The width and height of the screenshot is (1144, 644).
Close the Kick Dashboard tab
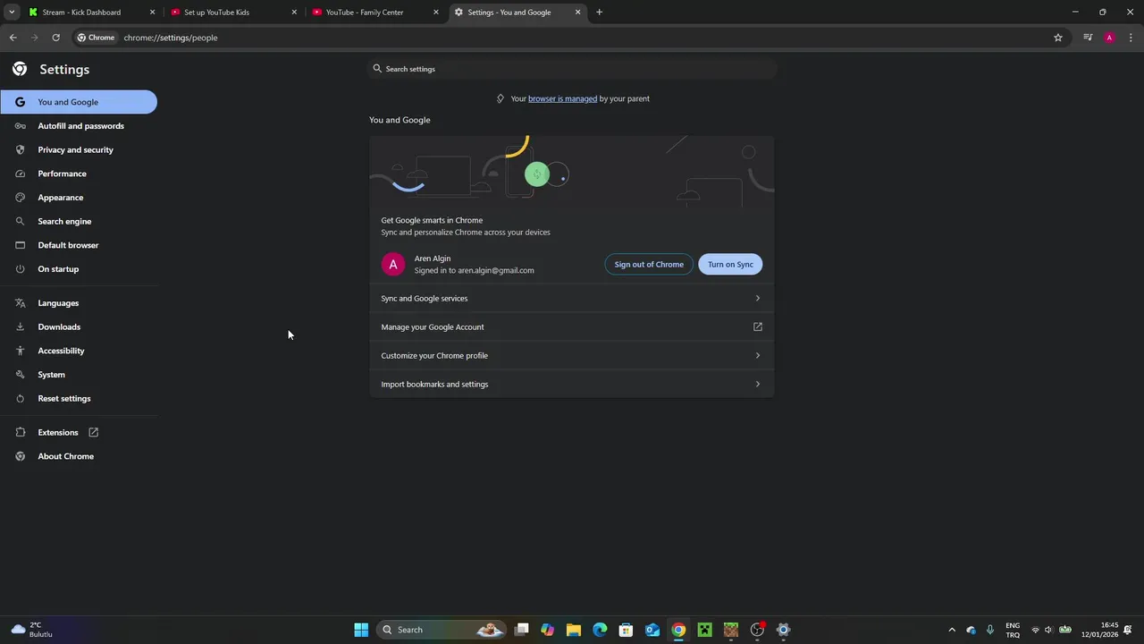[x=152, y=13]
